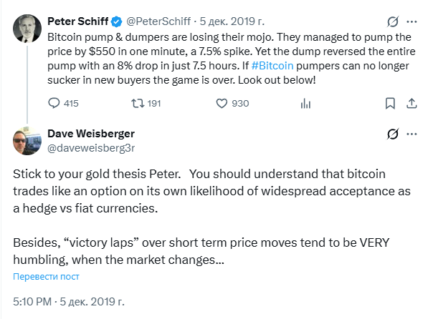428x319 pixels.
Task: Click Grok icon on Dave Weisberger's post
Action: pyautogui.click(x=393, y=134)
